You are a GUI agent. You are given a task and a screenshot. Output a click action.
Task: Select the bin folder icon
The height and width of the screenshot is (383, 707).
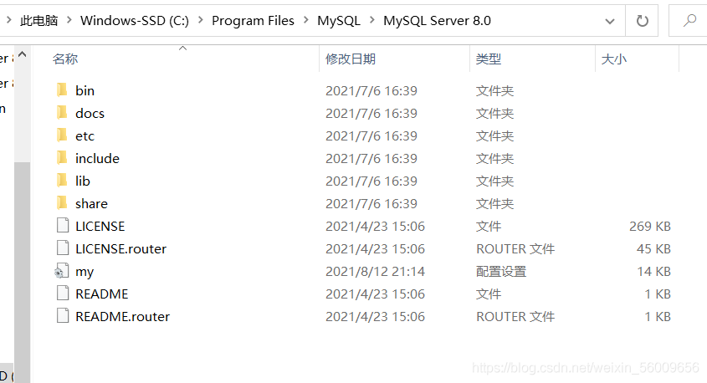point(62,90)
